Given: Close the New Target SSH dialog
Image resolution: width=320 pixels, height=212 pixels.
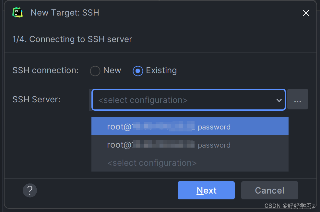Looking at the screenshot, I should (306, 13).
